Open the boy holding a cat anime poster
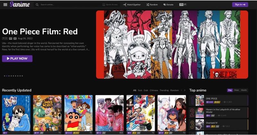Viewport: 257px width, 135px height. pyautogui.click(x=16, y=113)
